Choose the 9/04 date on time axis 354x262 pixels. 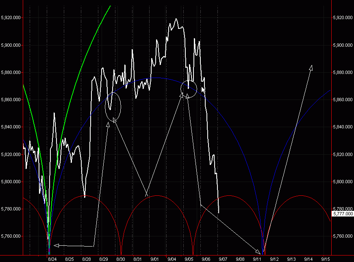click(x=172, y=259)
